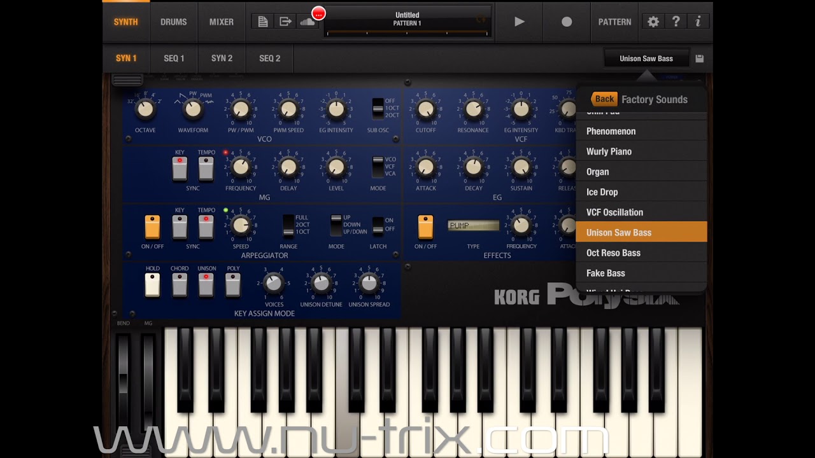The height and width of the screenshot is (458, 815).
Task: Click the MG LEVEL knob
Action: point(336,167)
